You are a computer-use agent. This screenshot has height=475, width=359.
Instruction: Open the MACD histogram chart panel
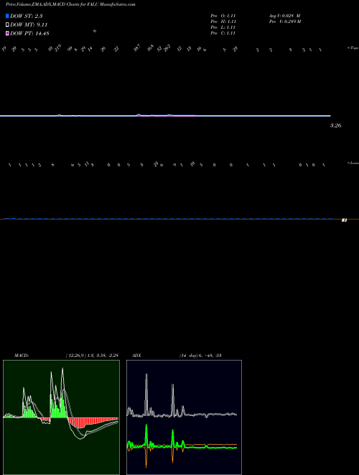click(61, 417)
